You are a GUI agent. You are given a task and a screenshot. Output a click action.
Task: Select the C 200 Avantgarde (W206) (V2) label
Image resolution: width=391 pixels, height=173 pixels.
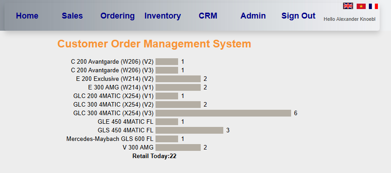point(112,62)
